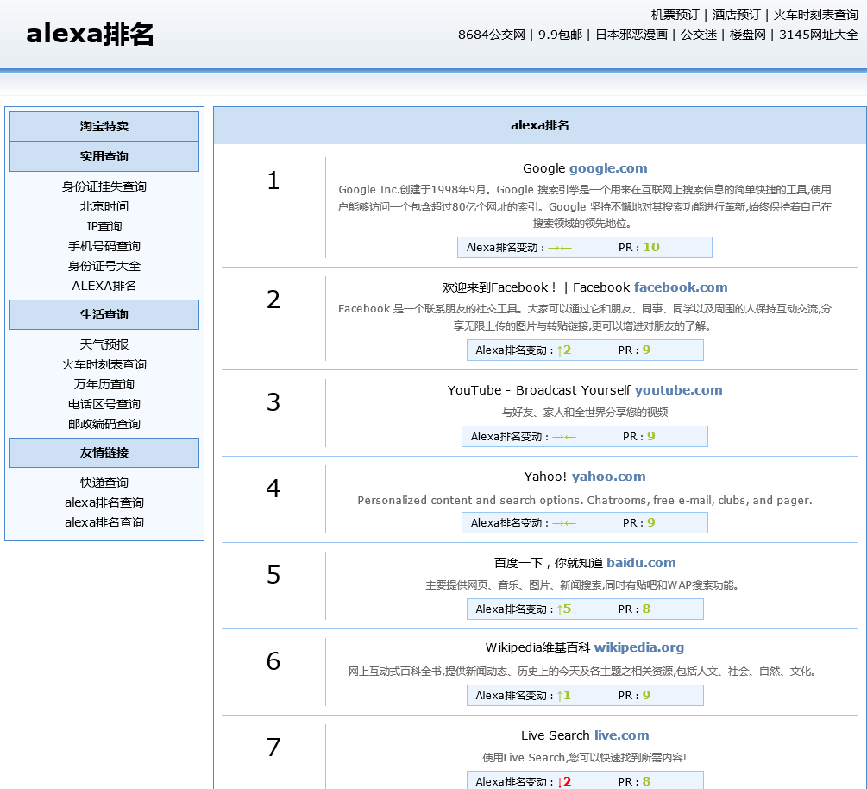The image size is (867, 789).
Task: Open the second alexa排名查询 sidebar link
Action: [x=104, y=523]
